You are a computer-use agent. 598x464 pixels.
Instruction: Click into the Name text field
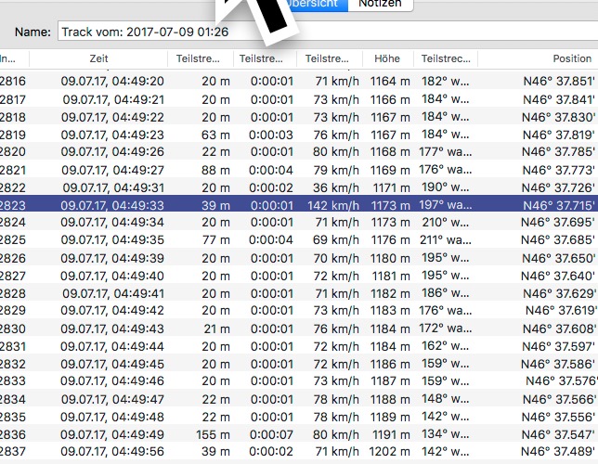coord(325,32)
